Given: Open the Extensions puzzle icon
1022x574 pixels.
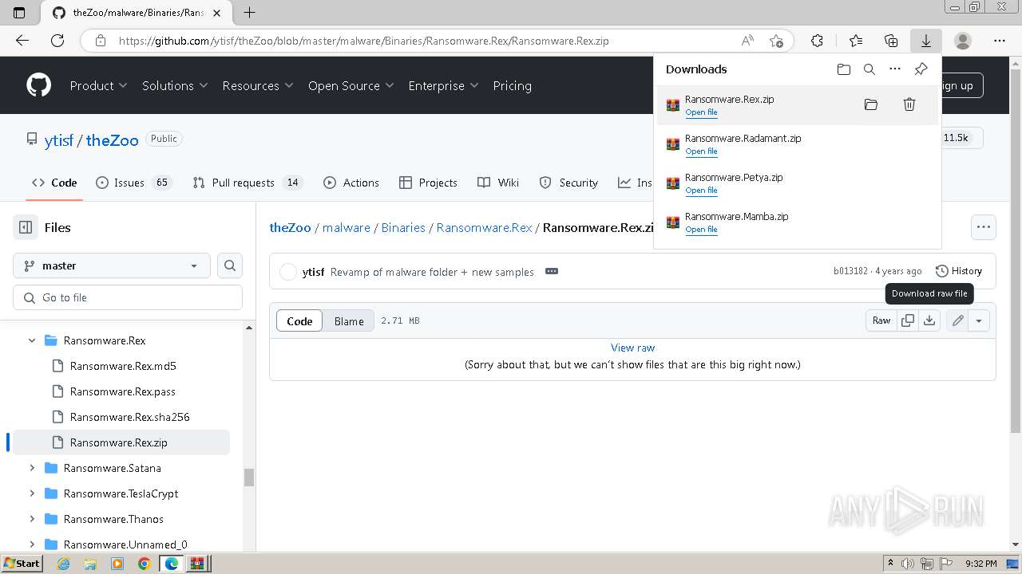Looking at the screenshot, I should 817,41.
